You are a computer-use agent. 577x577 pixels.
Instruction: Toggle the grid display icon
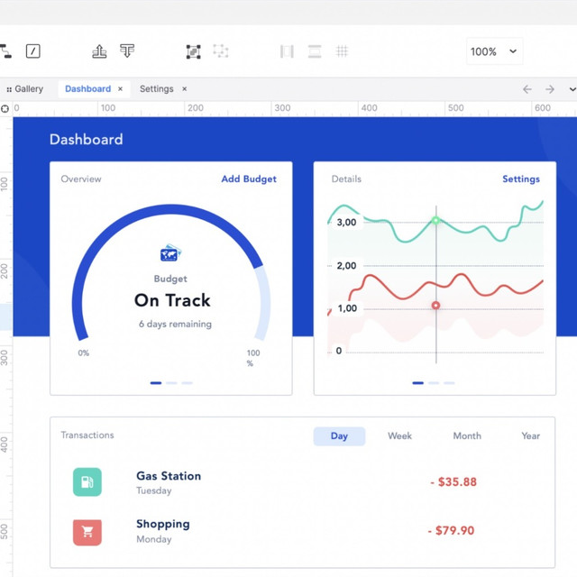[342, 51]
